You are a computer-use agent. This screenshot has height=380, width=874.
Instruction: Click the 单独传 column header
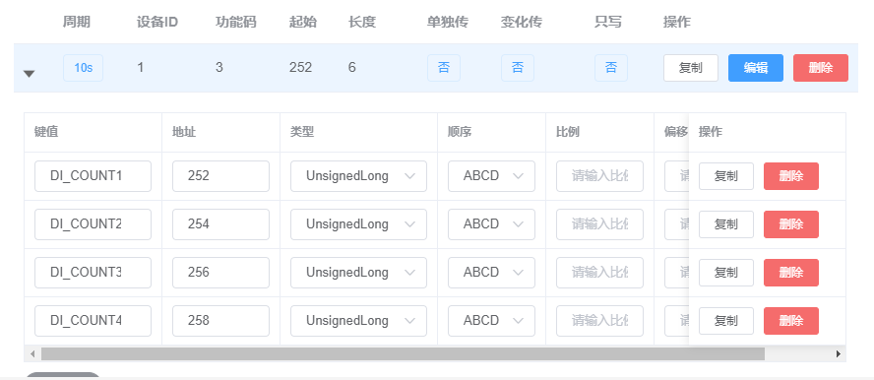448,23
